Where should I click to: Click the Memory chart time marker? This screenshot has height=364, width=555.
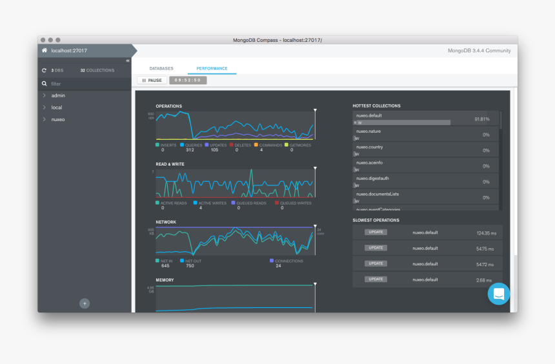315,285
